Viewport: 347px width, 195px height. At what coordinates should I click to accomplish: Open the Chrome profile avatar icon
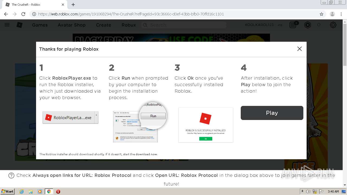point(332,14)
